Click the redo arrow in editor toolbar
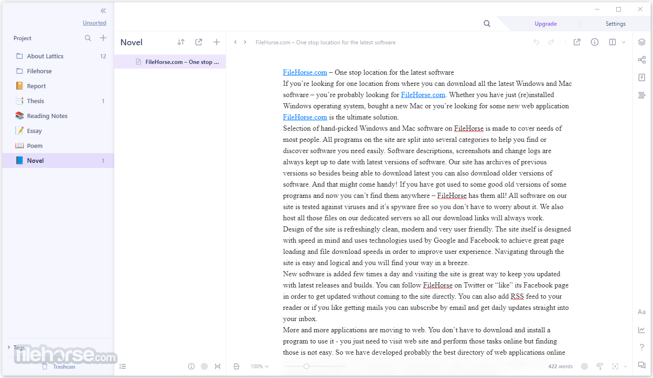Image resolution: width=653 pixels, height=378 pixels. pyautogui.click(x=551, y=42)
